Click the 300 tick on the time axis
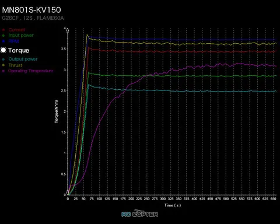Image resolution: width=280 pixels, height=224 pixels. 163,199
